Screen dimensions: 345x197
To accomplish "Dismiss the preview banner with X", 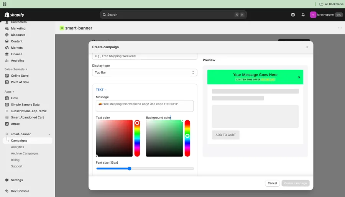I will tap(299, 77).
